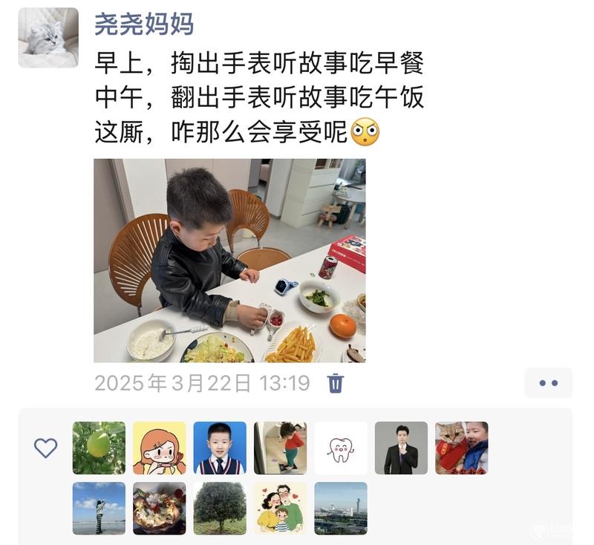The image size is (594, 545).
Task: View the boy eating lunch photo
Action: (229, 261)
